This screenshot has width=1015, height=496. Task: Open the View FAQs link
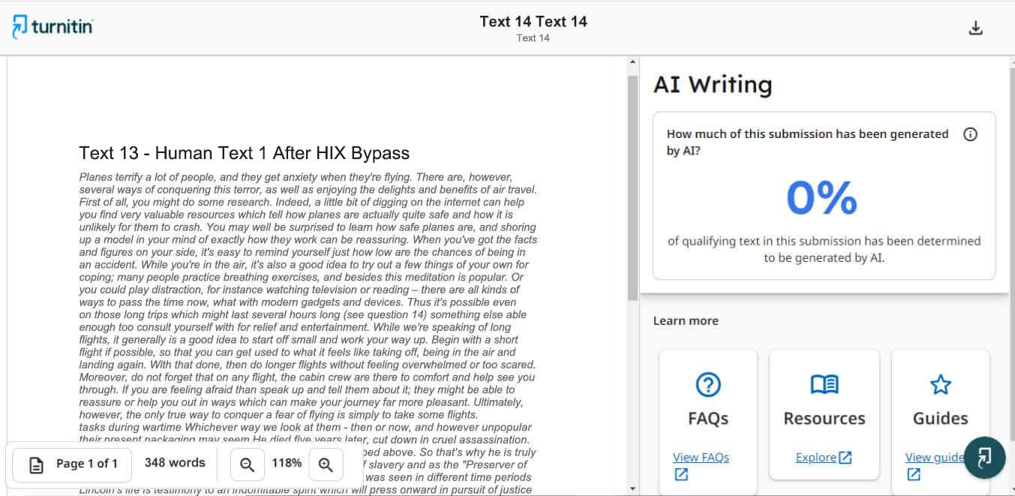pyautogui.click(x=701, y=457)
